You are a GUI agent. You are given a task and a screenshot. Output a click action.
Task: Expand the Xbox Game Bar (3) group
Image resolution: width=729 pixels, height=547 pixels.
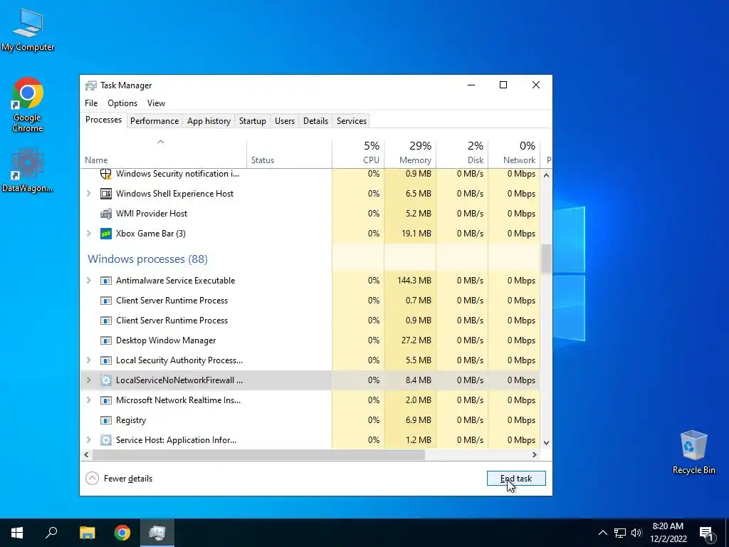89,234
